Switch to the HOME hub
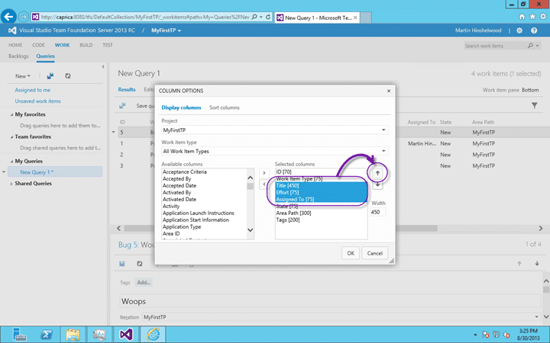Viewport: 550px width, 343px height. (x=15, y=45)
